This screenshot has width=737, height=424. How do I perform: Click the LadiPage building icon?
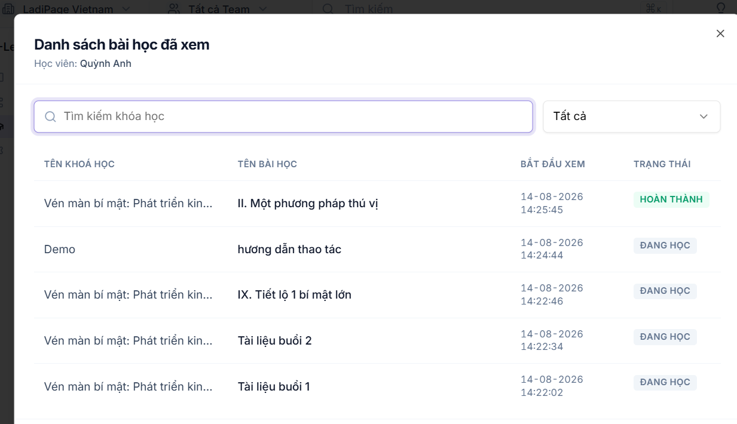coord(7,9)
